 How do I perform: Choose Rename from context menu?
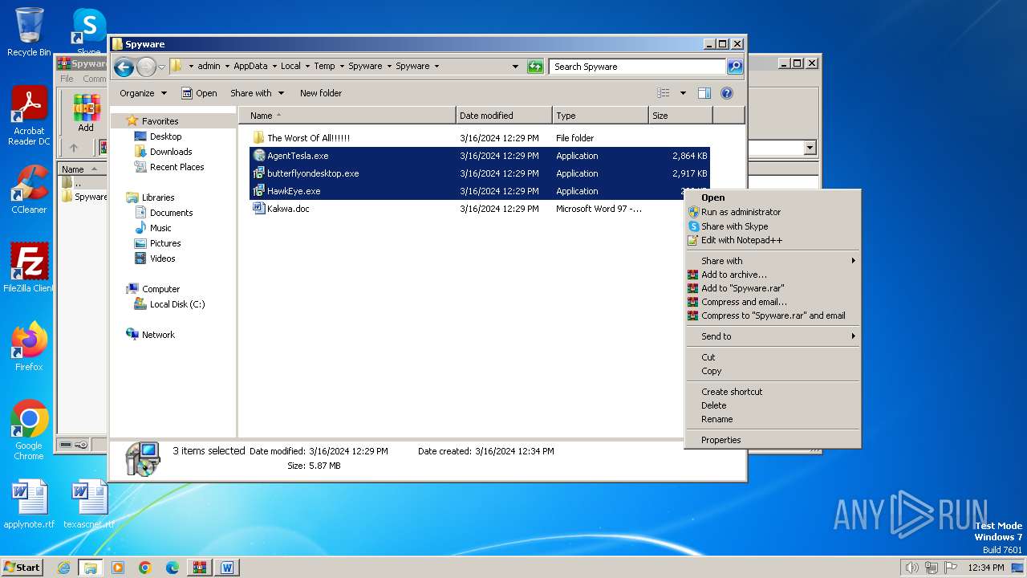point(773,419)
